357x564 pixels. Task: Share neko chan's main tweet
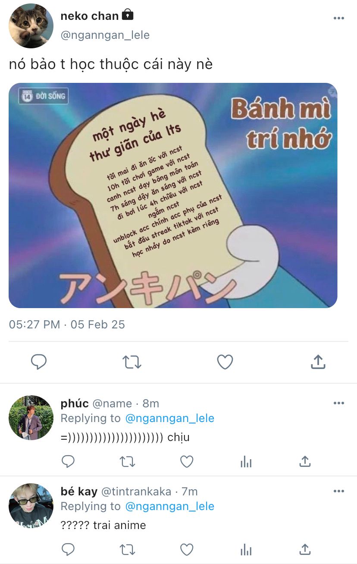click(x=318, y=362)
